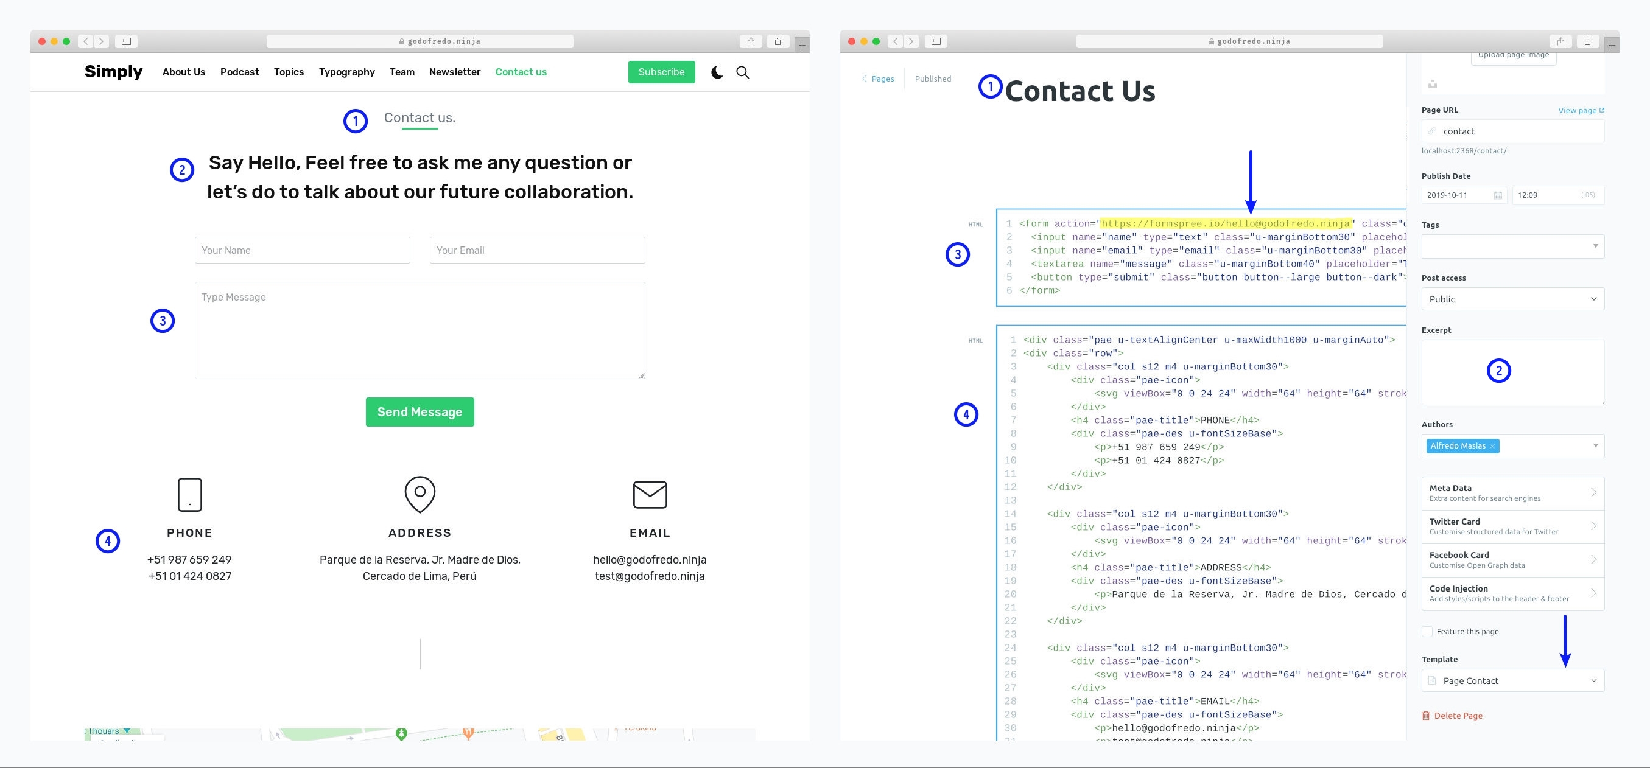The image size is (1650, 768).
Task: Expand the Code Injection section
Action: coord(1512,593)
